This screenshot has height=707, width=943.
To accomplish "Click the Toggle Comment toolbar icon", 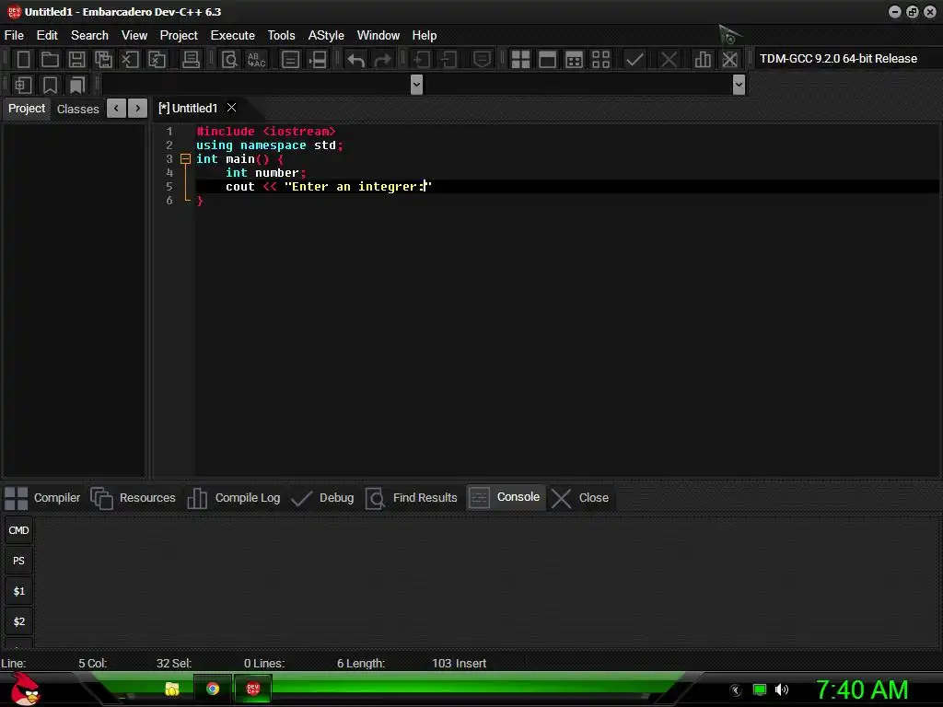I will [482, 60].
